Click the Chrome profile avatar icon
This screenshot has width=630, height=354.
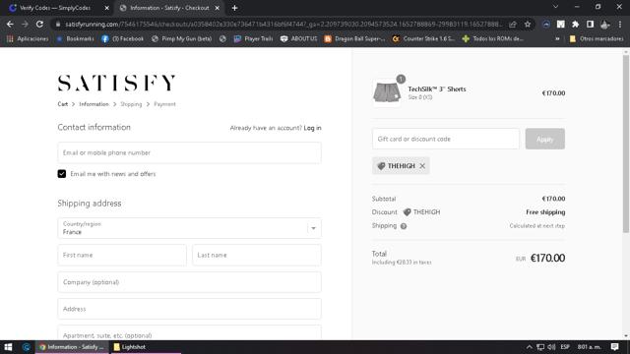click(605, 24)
